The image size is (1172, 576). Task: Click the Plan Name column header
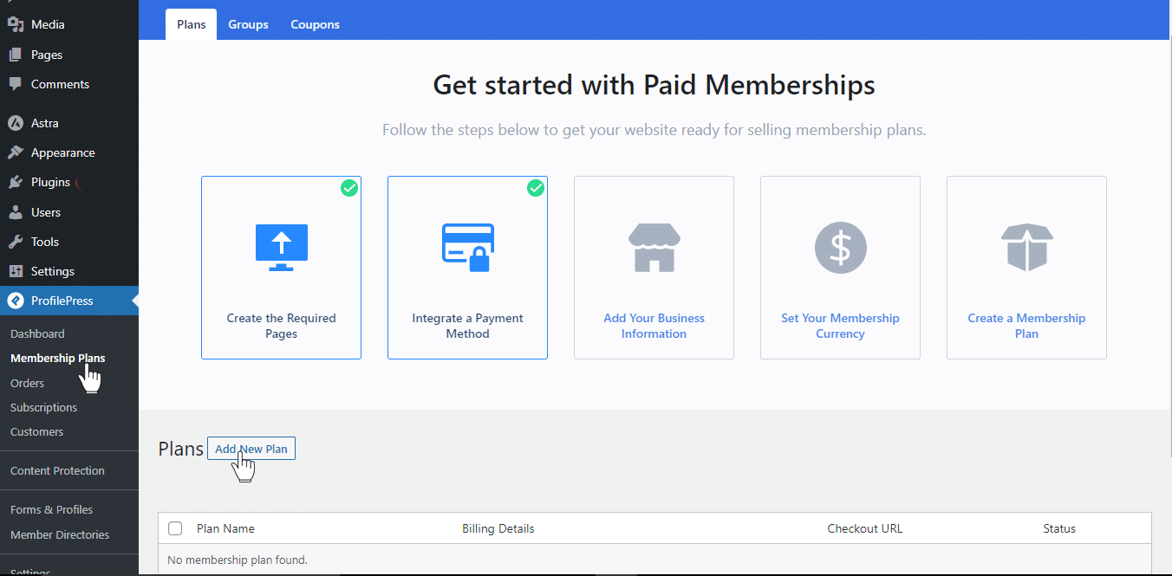(225, 528)
